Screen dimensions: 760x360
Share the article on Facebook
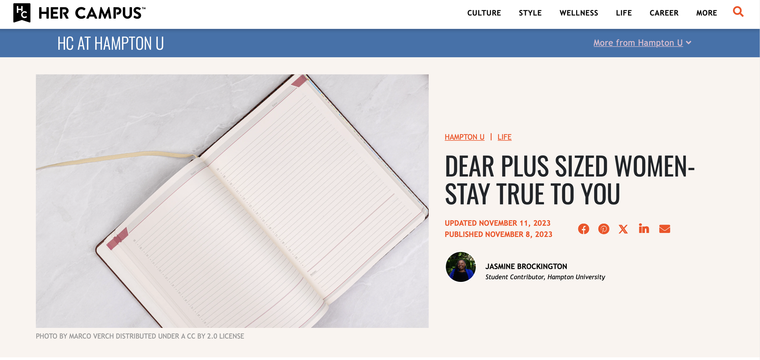pyautogui.click(x=583, y=229)
